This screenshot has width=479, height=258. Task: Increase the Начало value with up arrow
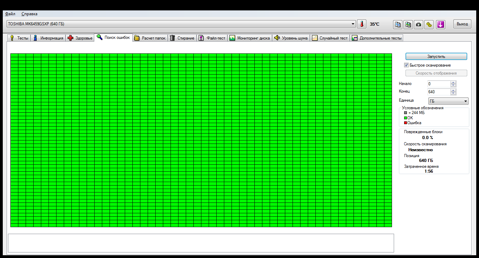tap(453, 83)
